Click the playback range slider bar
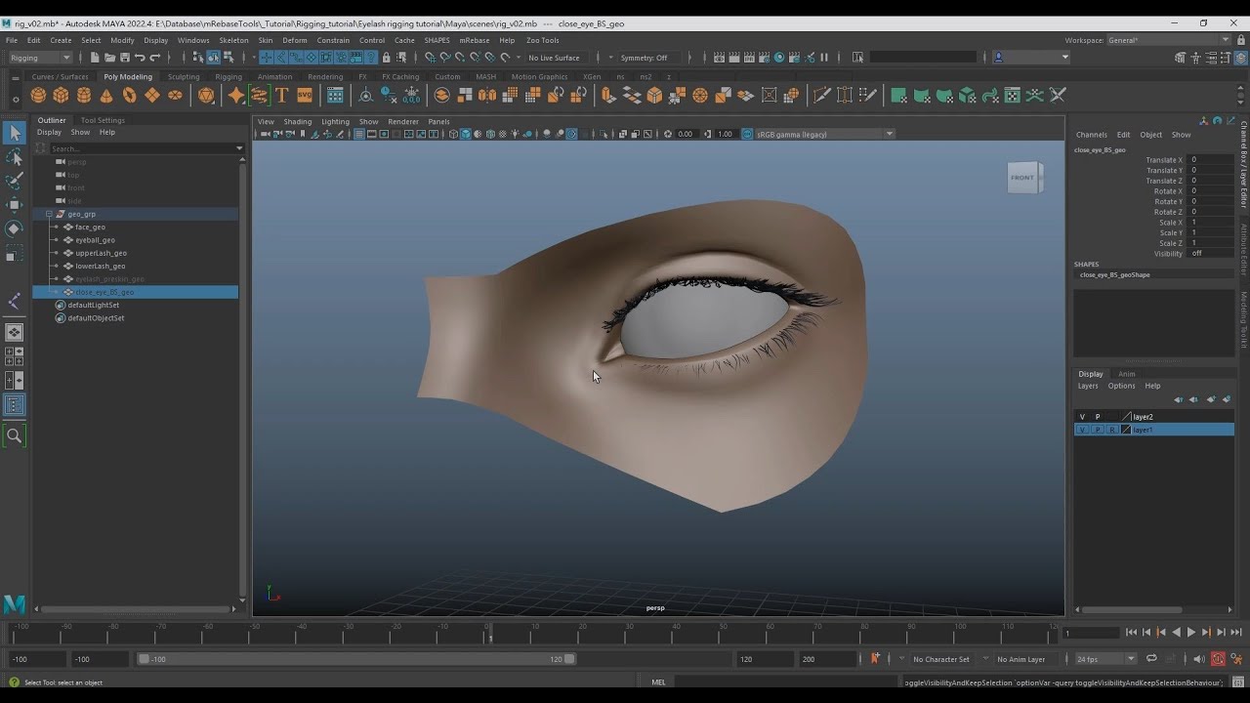The image size is (1250, 703). click(x=356, y=659)
